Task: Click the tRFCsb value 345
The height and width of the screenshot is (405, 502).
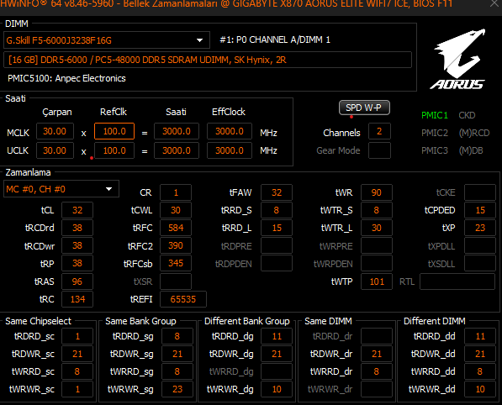Action: coord(176,263)
